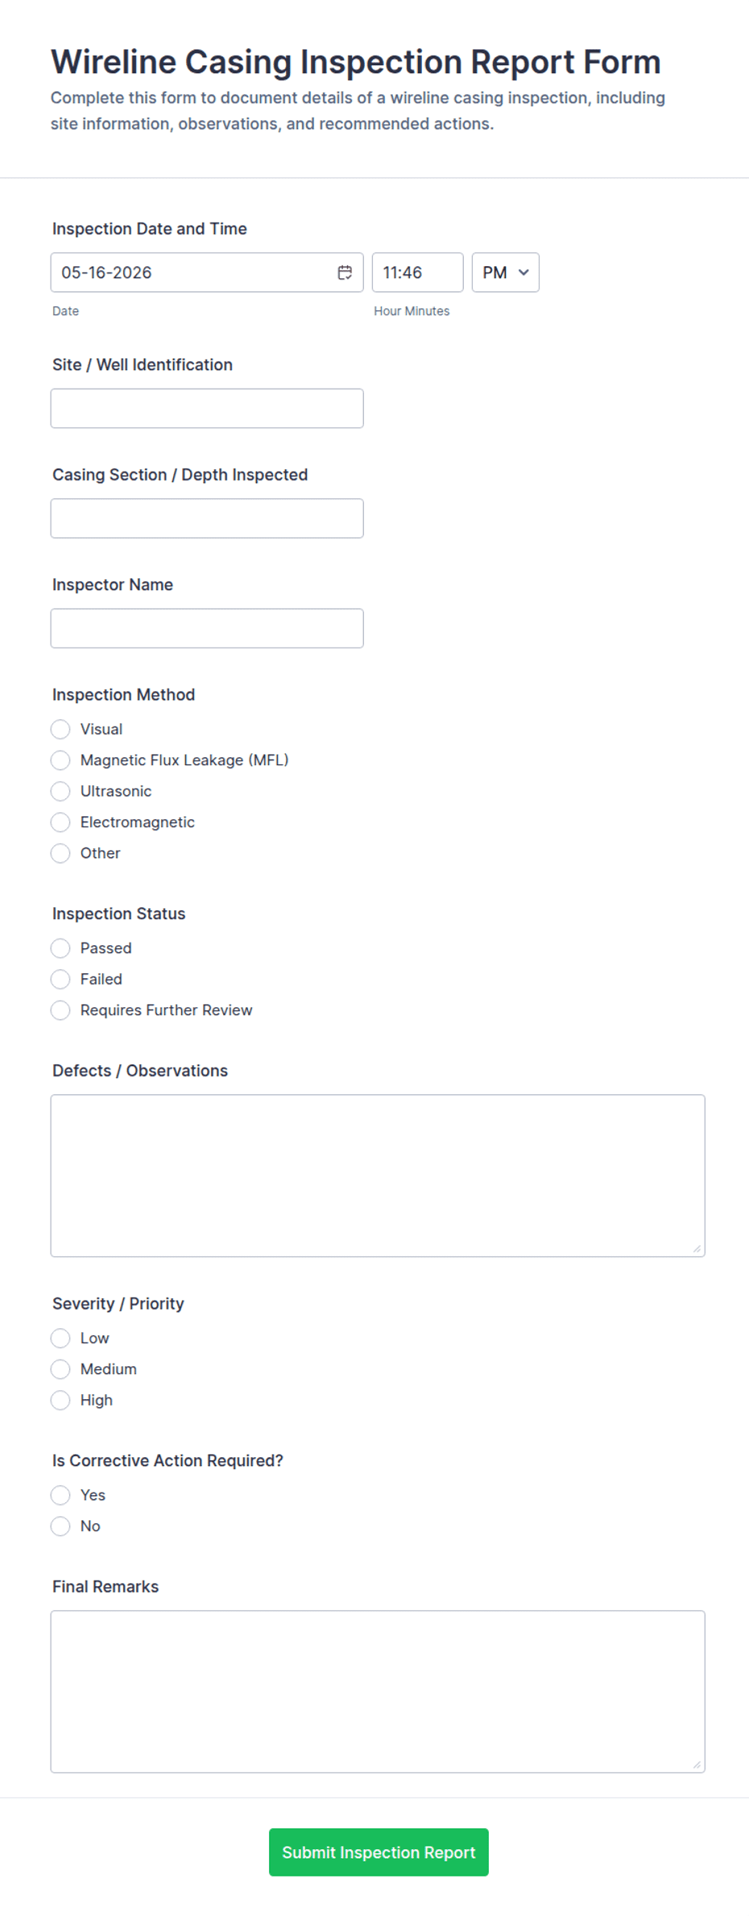Open the calendar picker icon in date field

[x=345, y=273]
